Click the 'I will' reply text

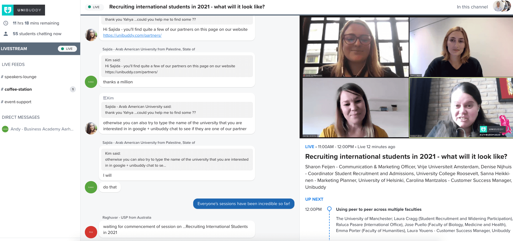click(x=107, y=175)
